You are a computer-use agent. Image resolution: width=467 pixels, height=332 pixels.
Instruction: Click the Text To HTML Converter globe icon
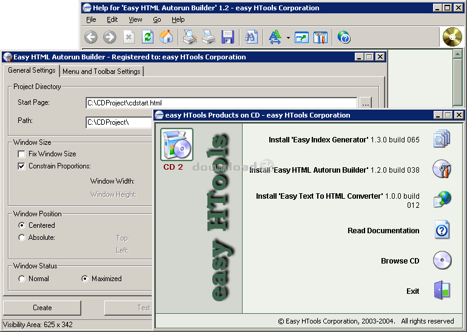tap(442, 199)
